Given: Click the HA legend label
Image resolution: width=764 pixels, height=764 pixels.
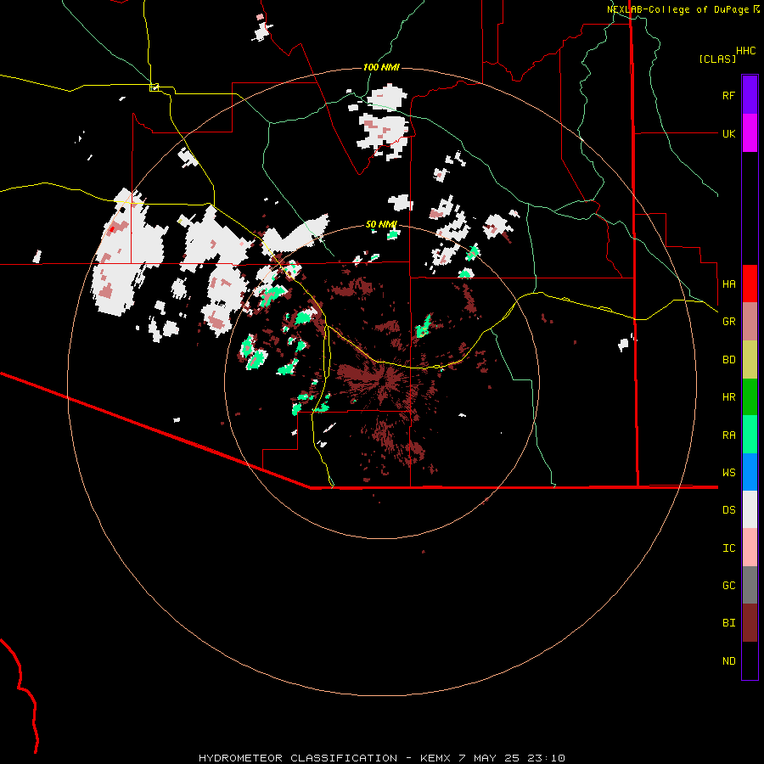Looking at the screenshot, I should point(728,284).
